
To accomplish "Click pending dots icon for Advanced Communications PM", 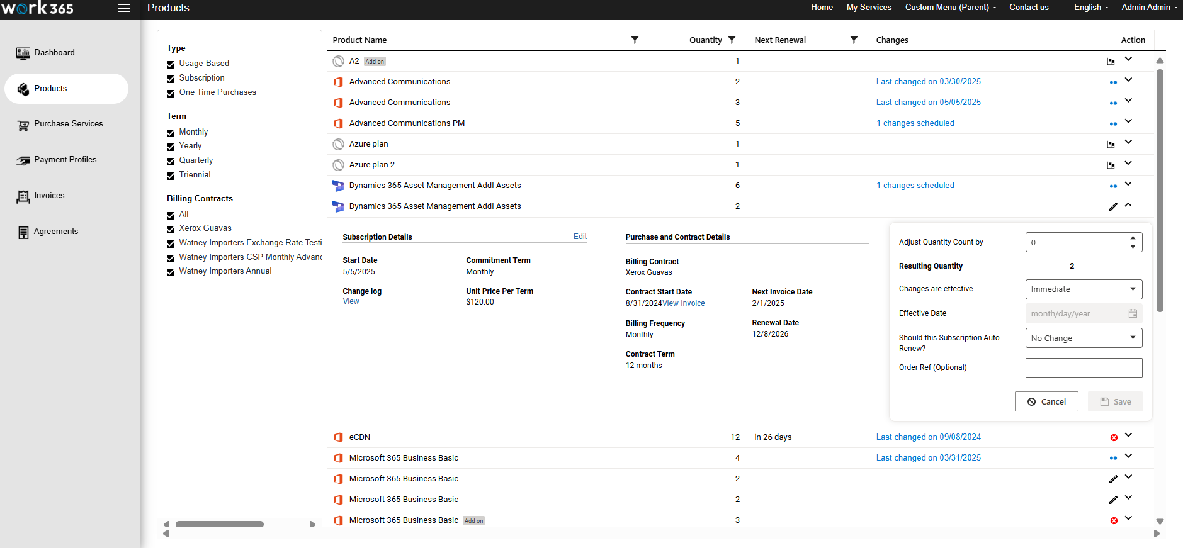I will pyautogui.click(x=1113, y=124).
